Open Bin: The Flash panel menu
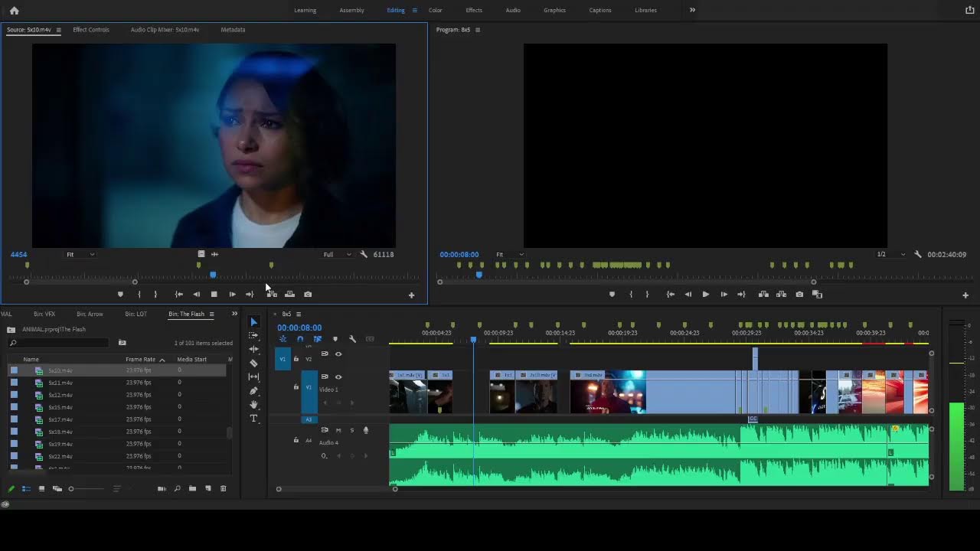The image size is (980, 551). click(x=212, y=314)
